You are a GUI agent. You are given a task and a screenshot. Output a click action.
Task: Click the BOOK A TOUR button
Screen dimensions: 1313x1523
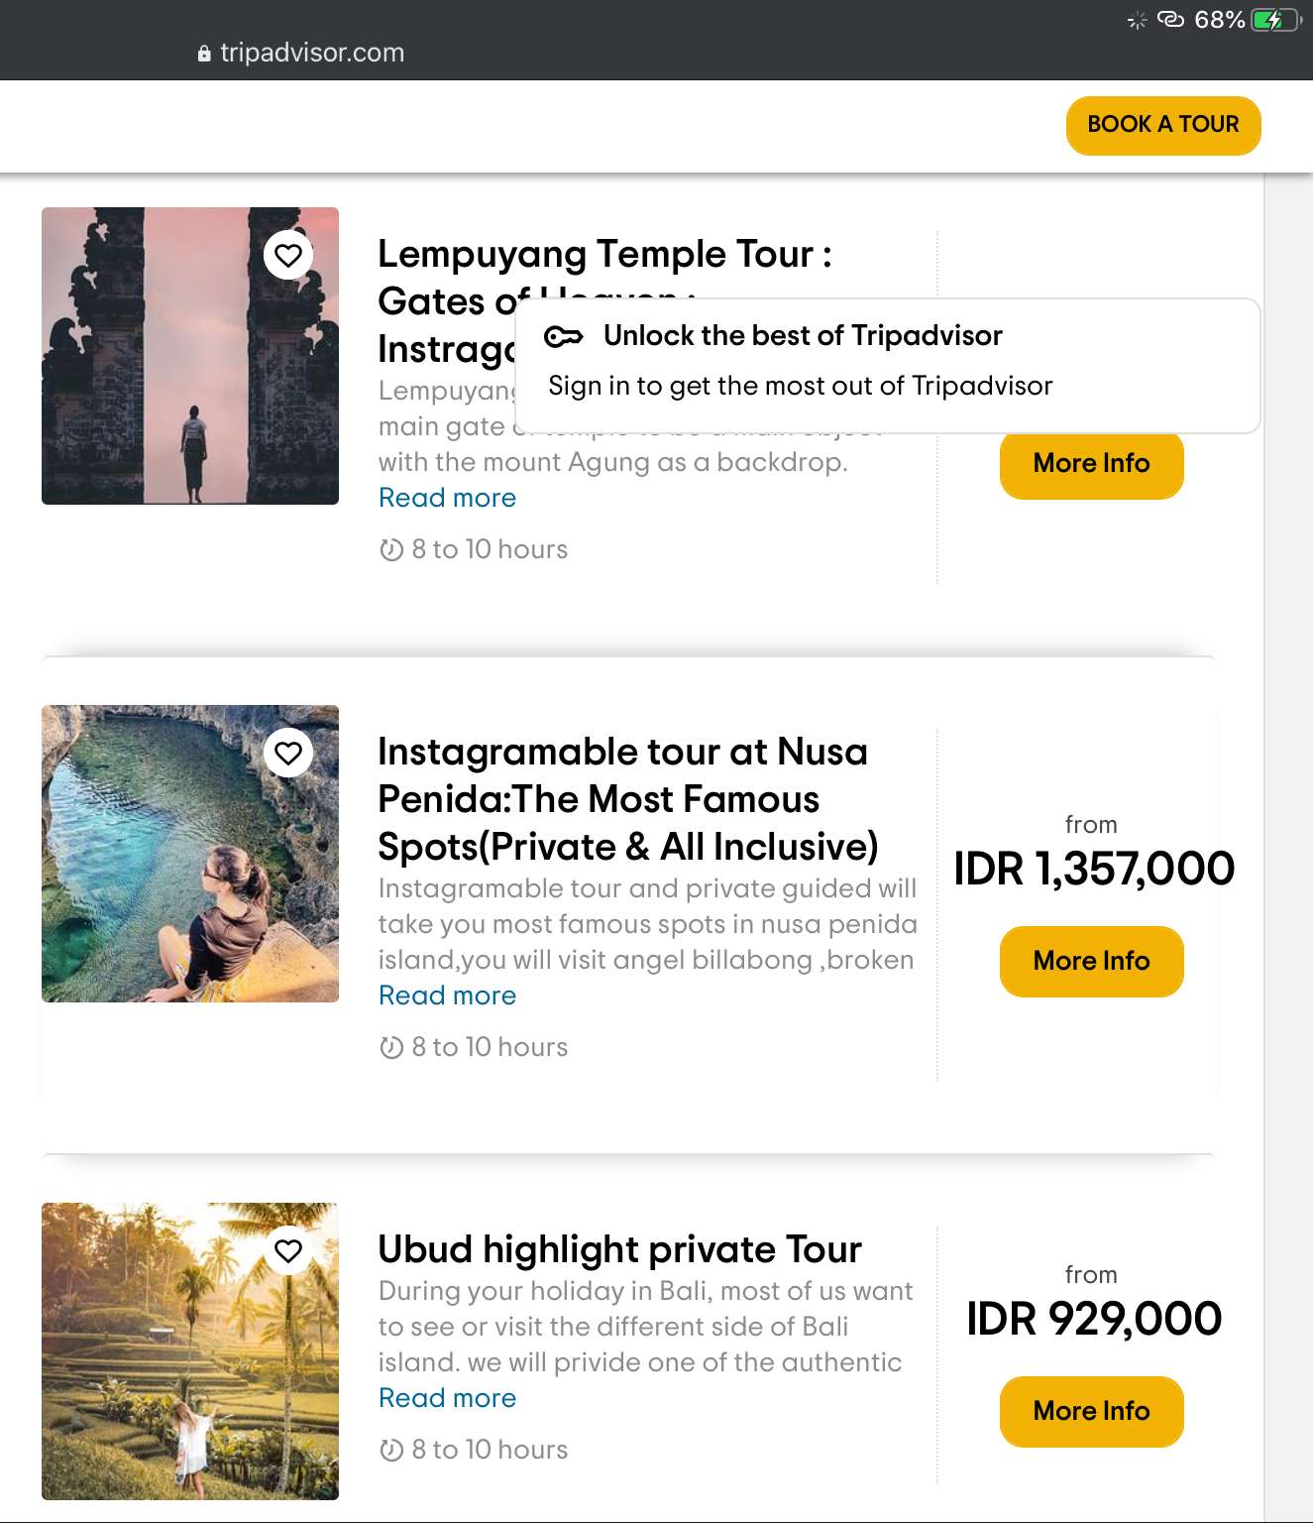tap(1162, 125)
